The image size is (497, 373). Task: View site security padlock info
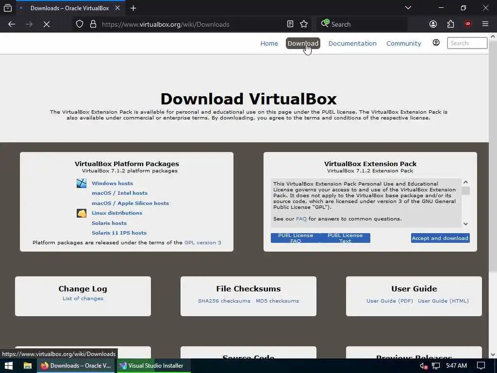coord(93,24)
